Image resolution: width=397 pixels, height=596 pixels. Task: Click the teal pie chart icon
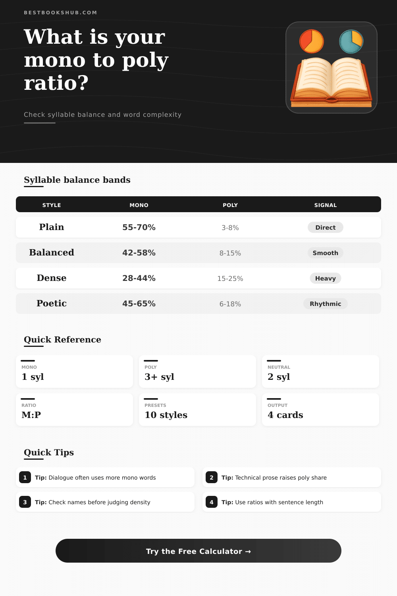click(351, 41)
